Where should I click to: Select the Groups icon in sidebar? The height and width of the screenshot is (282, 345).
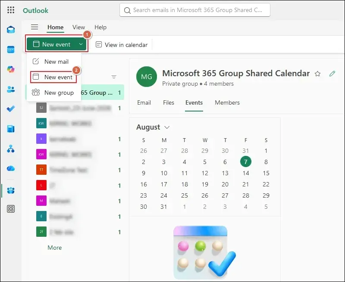pos(11,190)
